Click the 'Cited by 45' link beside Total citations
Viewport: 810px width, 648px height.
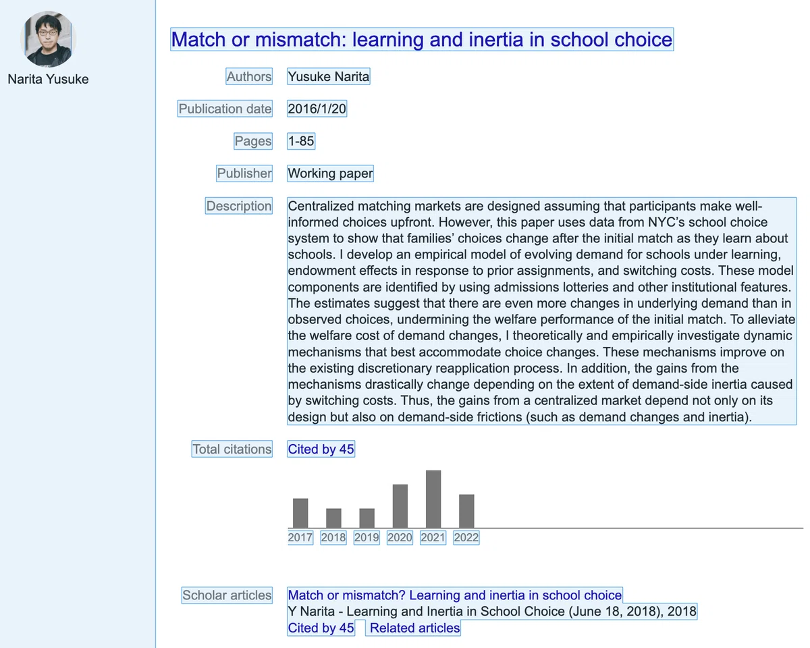coord(321,449)
